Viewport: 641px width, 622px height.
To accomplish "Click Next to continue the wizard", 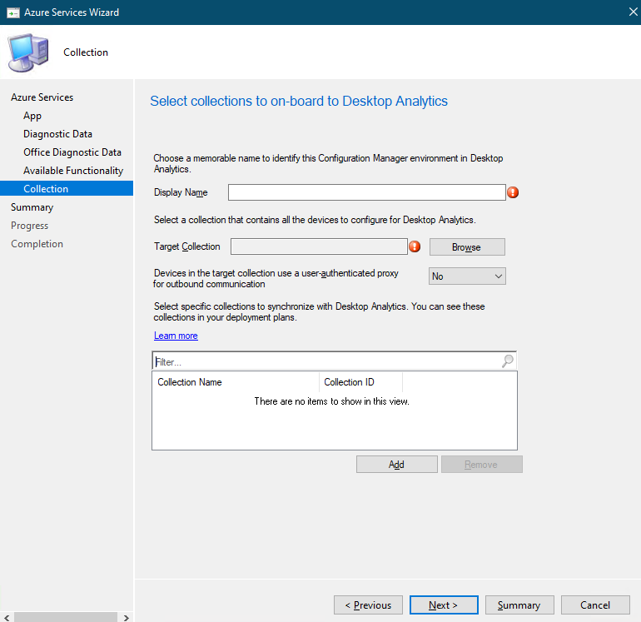I will [x=443, y=605].
